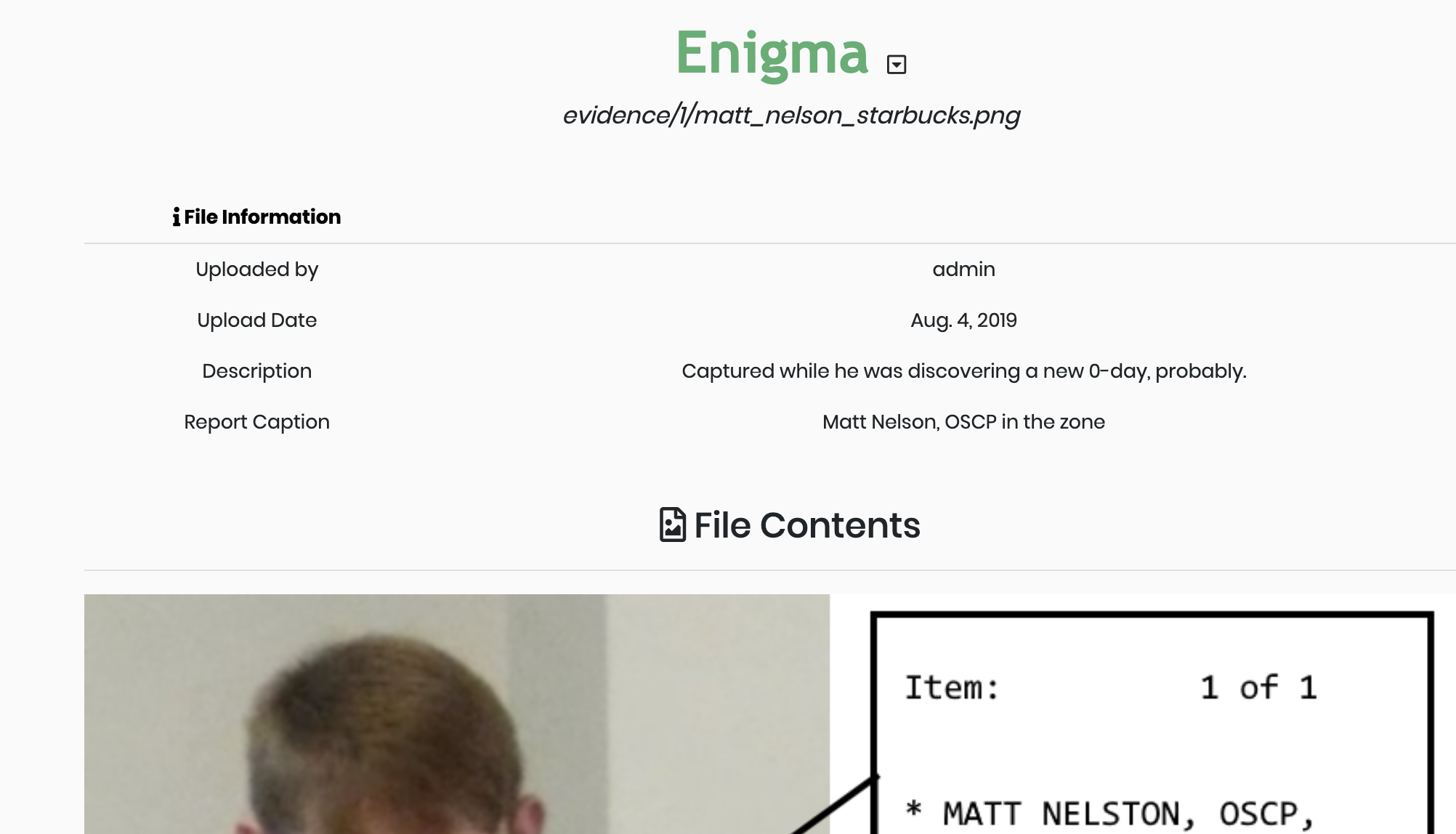
Task: Click the description text about 0-day
Action: pos(964,371)
